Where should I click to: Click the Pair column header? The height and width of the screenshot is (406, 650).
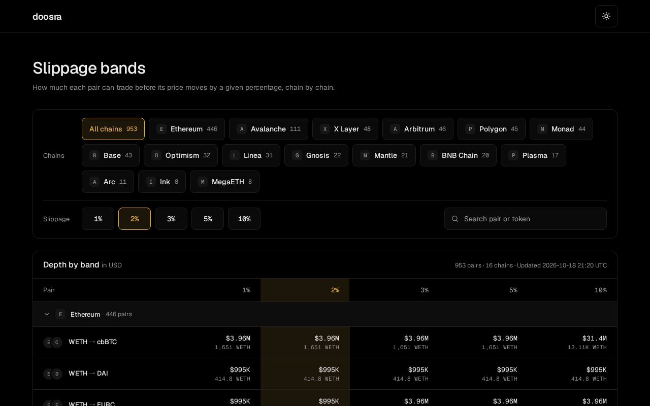click(49, 290)
